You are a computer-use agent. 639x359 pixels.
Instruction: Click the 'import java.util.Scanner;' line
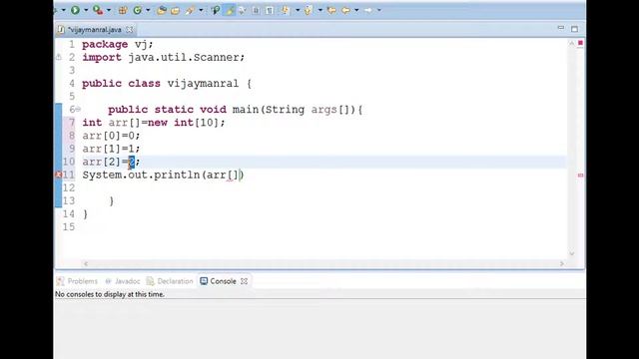[164, 58]
